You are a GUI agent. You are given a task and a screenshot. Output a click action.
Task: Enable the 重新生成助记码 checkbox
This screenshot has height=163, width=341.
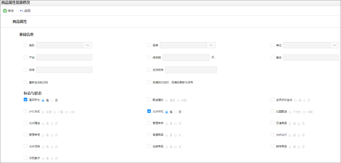coord(26,82)
